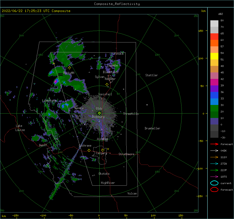Click the yellow radar-site marker at Olds
Viewport: 234px width, 219px height.
pos(99,113)
